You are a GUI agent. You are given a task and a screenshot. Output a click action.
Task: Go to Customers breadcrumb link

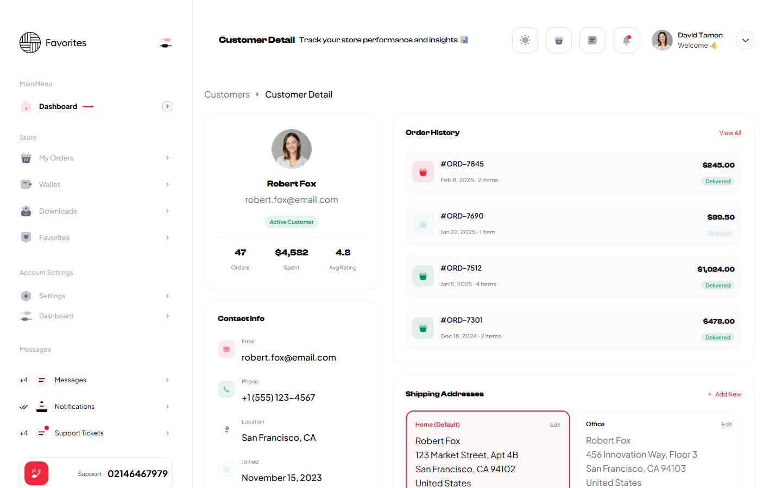point(227,94)
